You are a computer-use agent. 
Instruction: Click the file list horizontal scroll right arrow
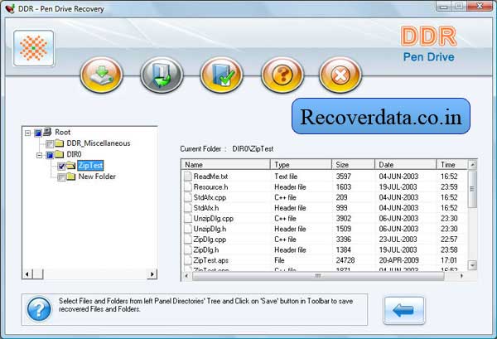[x=461, y=276]
